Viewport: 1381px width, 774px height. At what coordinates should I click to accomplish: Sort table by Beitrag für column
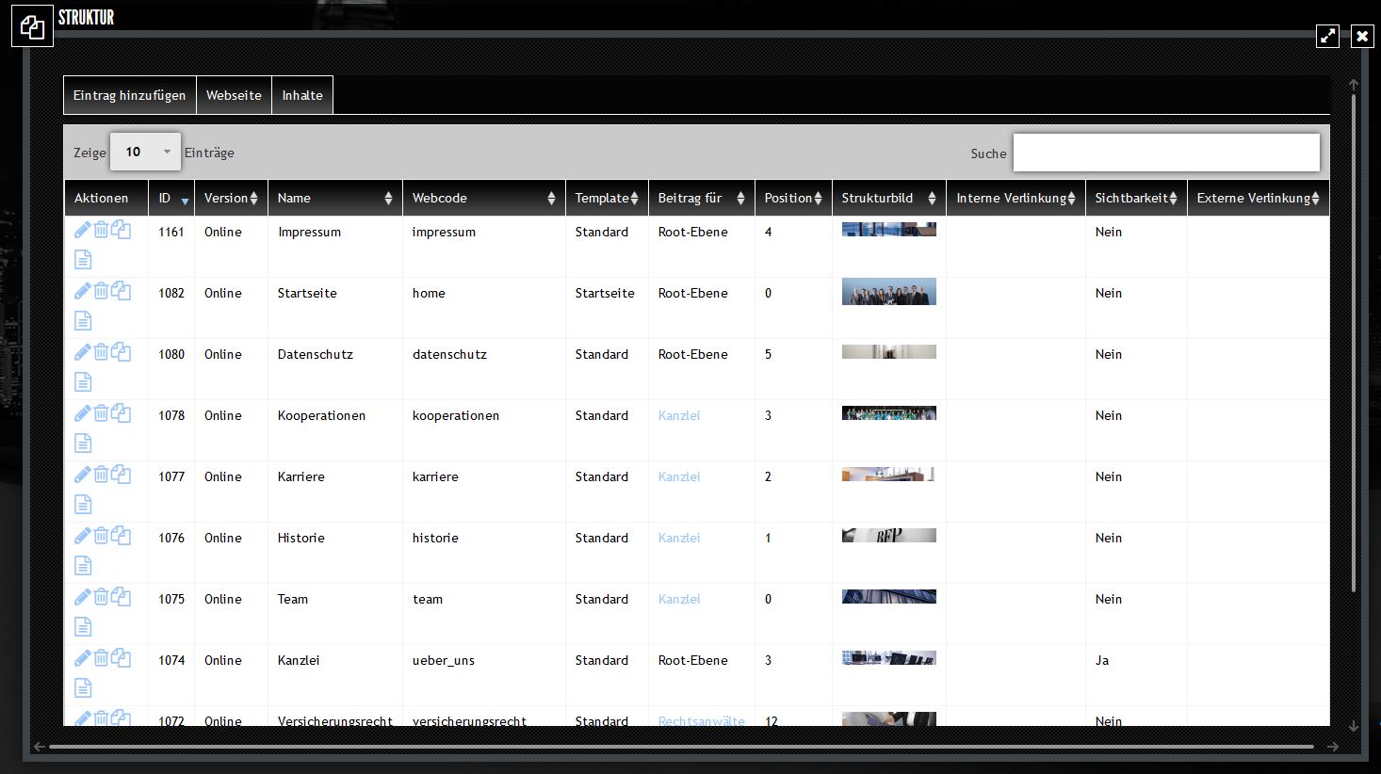tap(701, 198)
